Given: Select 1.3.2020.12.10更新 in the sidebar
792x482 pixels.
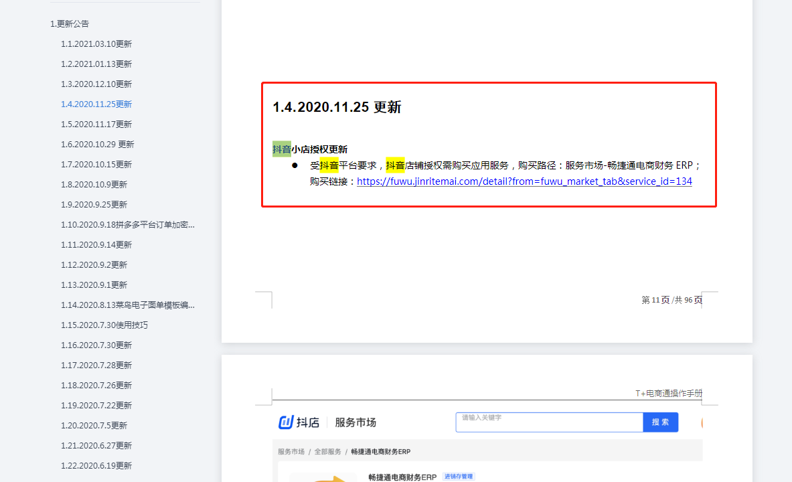Looking at the screenshot, I should [x=96, y=84].
